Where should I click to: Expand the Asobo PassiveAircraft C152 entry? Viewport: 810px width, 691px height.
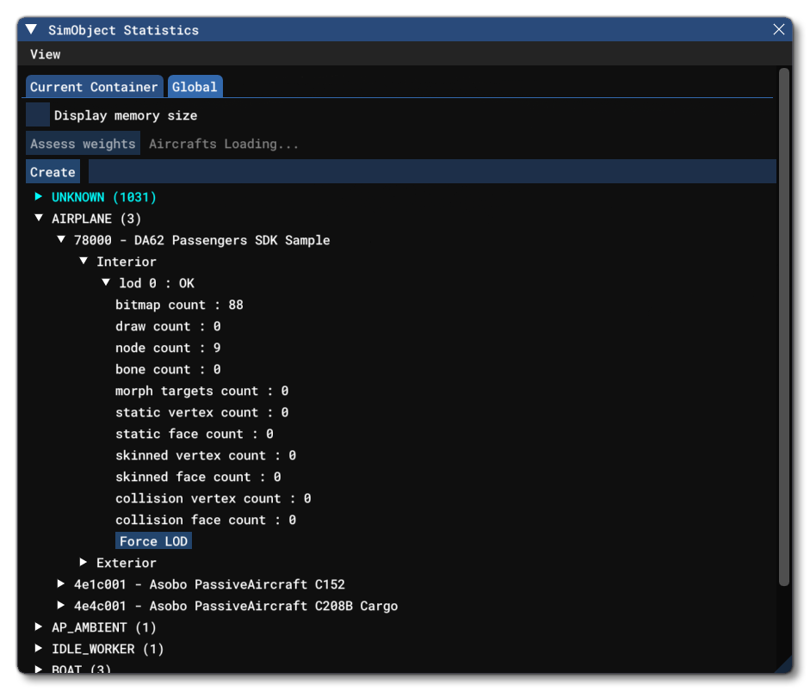(59, 583)
